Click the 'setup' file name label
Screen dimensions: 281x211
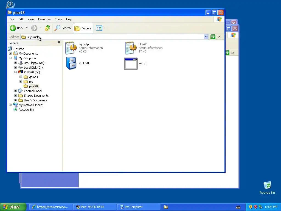point(142,63)
